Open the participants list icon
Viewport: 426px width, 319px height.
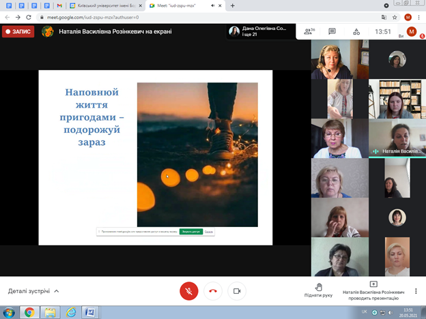tap(309, 31)
